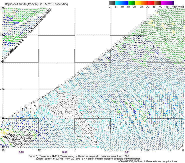This screenshot has height=163, width=185.
Task: Click the gray 0-5 knots legend swatch
Action: 112,3
